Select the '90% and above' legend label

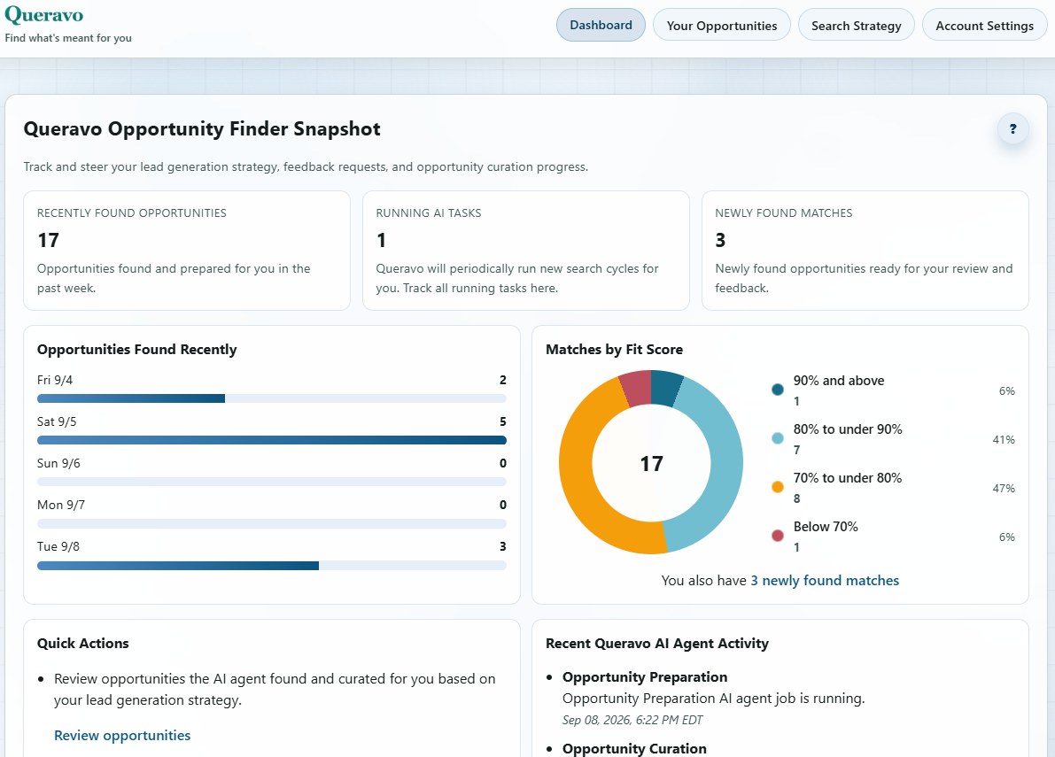[x=838, y=381]
